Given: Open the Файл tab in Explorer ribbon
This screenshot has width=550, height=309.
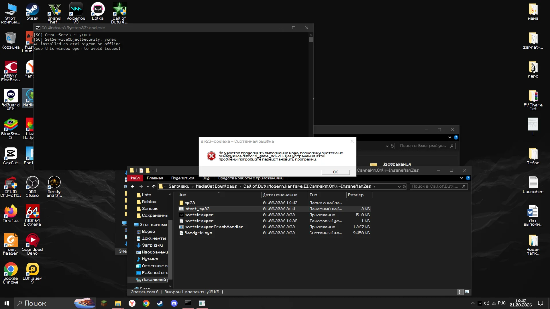Looking at the screenshot, I should coord(135,178).
